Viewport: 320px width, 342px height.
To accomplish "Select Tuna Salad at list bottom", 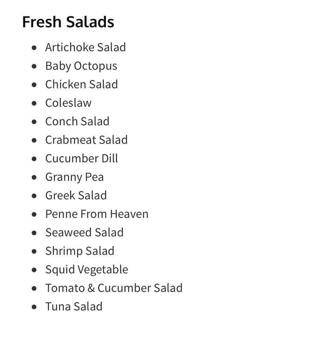I will click(x=74, y=306).
